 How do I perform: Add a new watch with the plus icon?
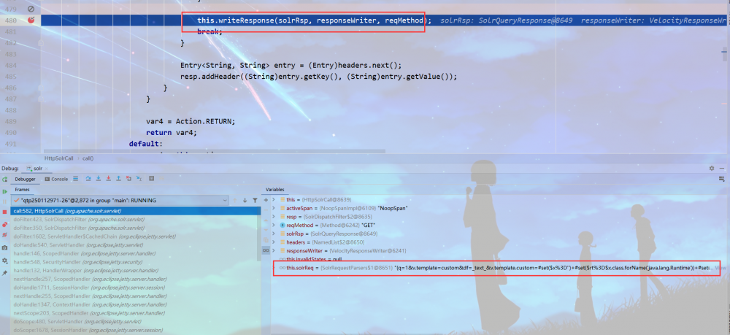click(x=266, y=200)
